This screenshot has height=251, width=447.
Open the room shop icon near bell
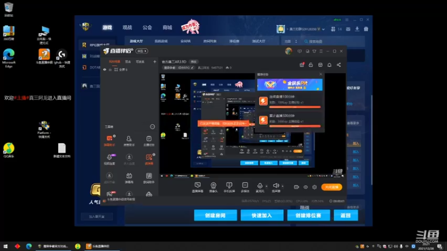[320, 65]
